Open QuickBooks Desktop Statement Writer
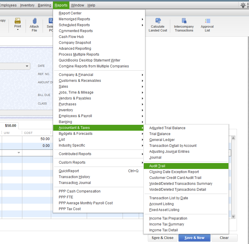Viewport: 249px width, 244px height. pyautogui.click(x=99, y=60)
